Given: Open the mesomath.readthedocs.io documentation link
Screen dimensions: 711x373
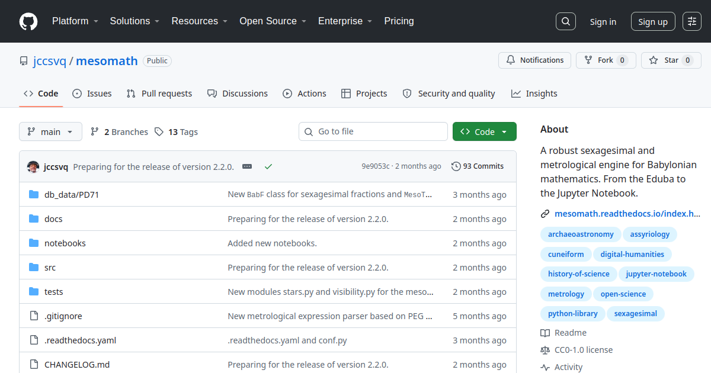Looking at the screenshot, I should tap(627, 214).
